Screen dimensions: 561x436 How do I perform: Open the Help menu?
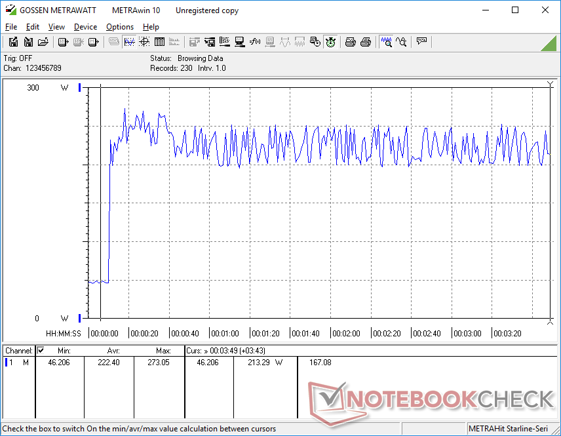151,27
